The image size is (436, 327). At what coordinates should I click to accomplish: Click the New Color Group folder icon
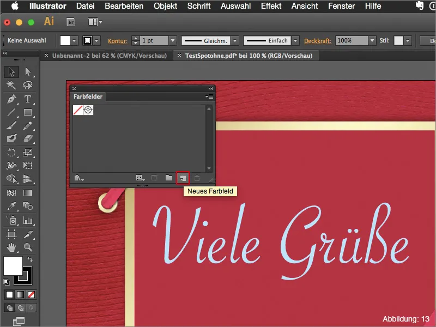coord(169,178)
